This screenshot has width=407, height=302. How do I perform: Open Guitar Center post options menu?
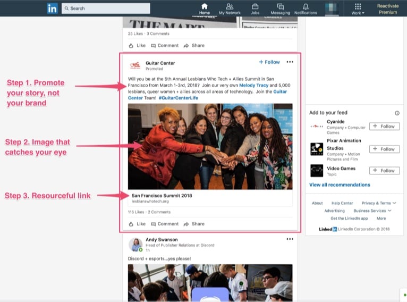[x=290, y=62]
